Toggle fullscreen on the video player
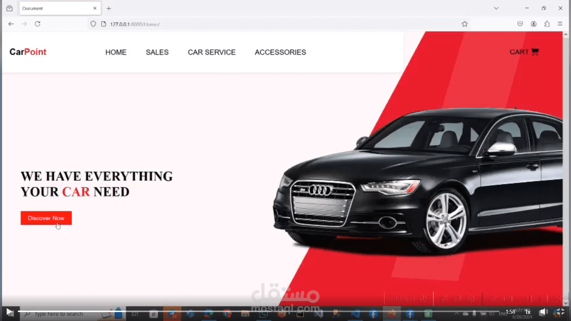The width and height of the screenshot is (571, 321). [x=561, y=311]
